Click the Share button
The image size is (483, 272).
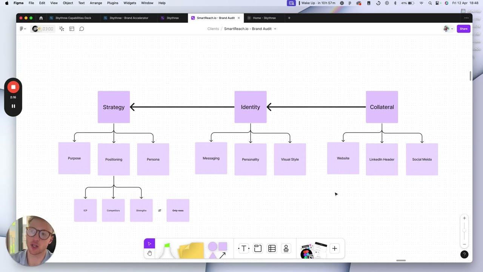click(463, 29)
